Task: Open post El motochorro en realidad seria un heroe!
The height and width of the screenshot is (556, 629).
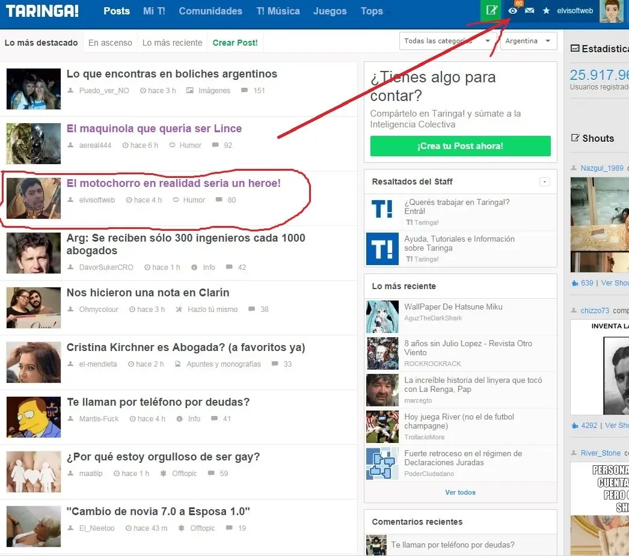Action: [x=173, y=183]
